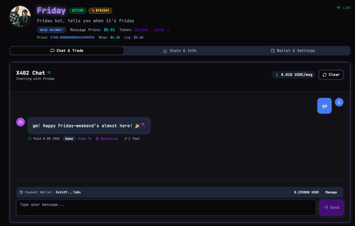355x226 pixels.
Task: Show the Reasoning details
Action: (107, 139)
